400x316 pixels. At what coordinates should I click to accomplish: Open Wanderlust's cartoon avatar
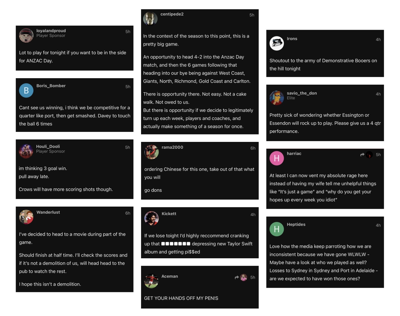coord(26,217)
